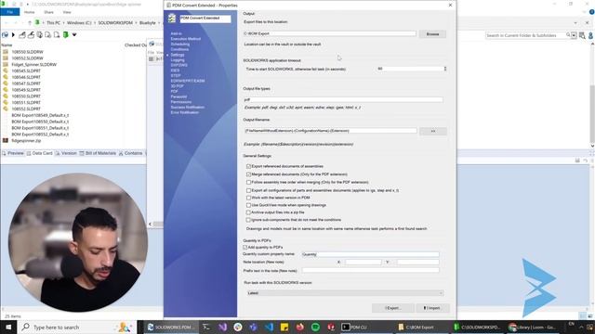Open the Explorer search options icon
This screenshot has width=595, height=334.
coord(582,35)
